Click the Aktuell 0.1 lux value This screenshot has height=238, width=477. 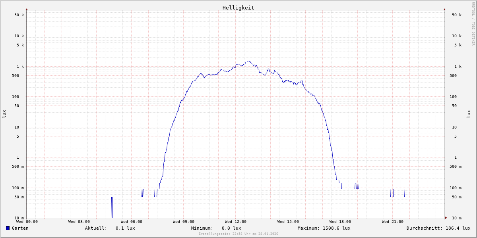pos(125,228)
